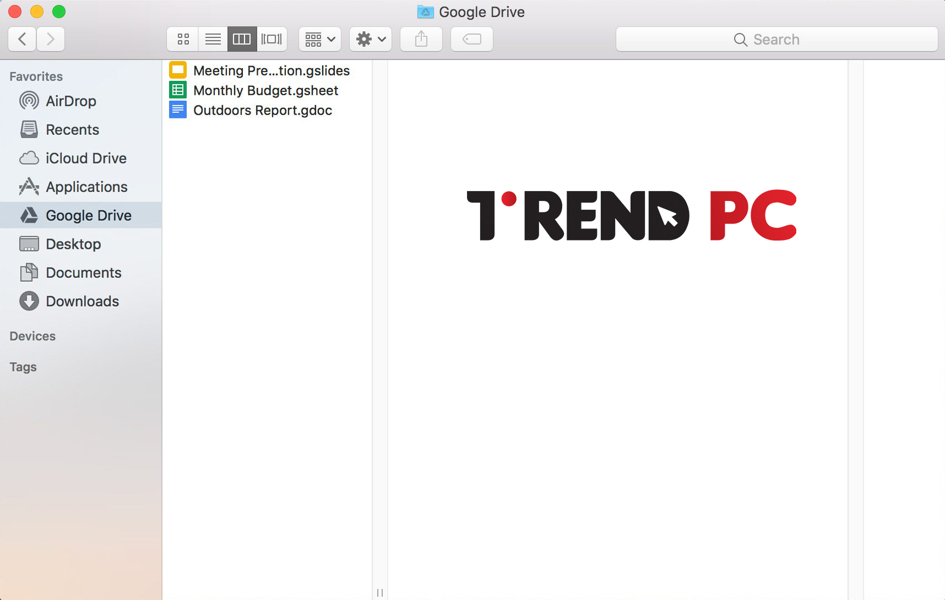Open AirDrop from the sidebar label
The image size is (945, 600).
pos(71,101)
